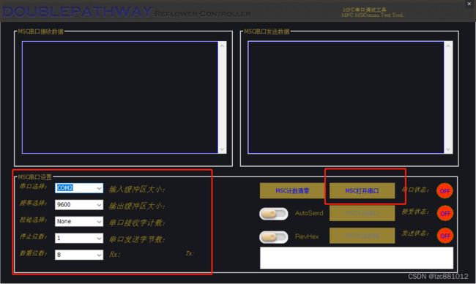This screenshot has width=476, height=284.
Task: Click the send status OFF indicator
Action: click(445, 236)
